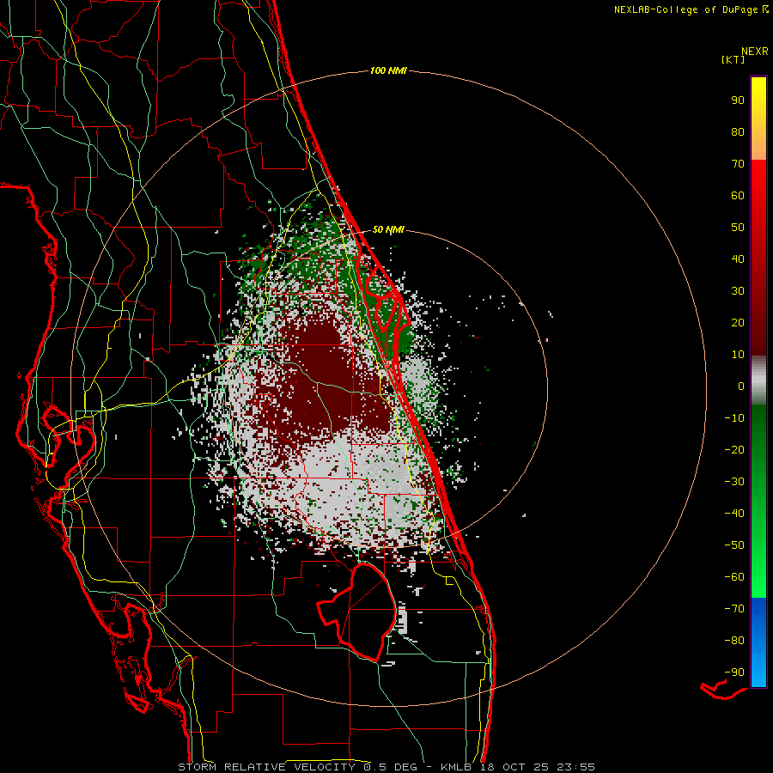Click the 50 value on velocity scale

(738, 228)
